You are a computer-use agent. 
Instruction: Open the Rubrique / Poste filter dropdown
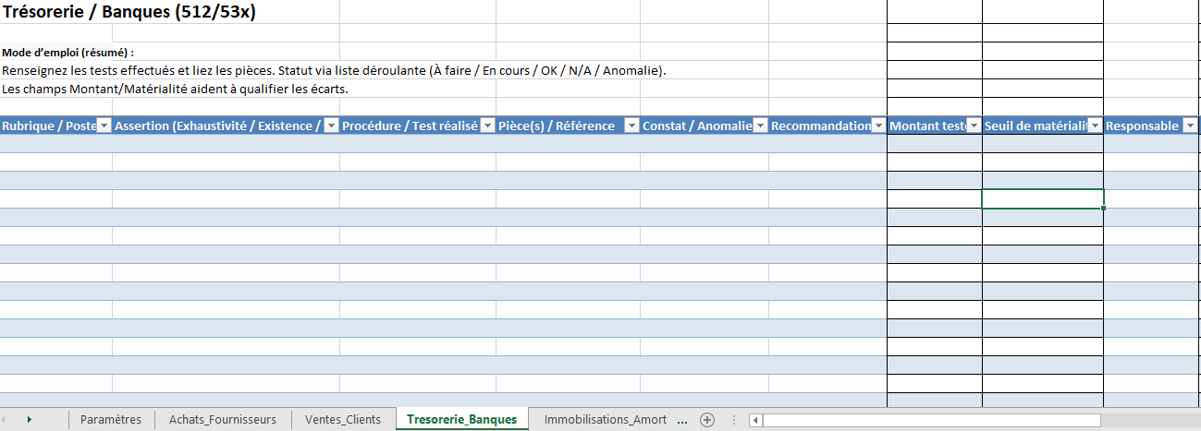point(104,126)
